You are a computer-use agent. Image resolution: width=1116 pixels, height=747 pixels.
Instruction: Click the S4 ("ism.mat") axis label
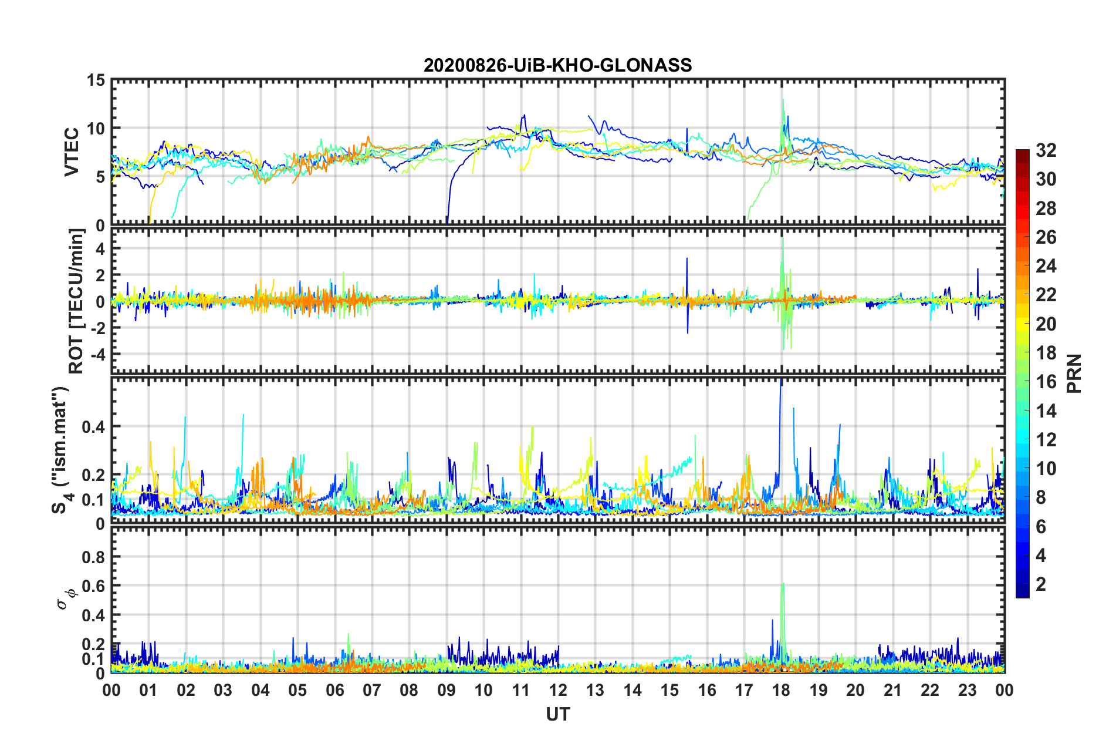pos(62,450)
